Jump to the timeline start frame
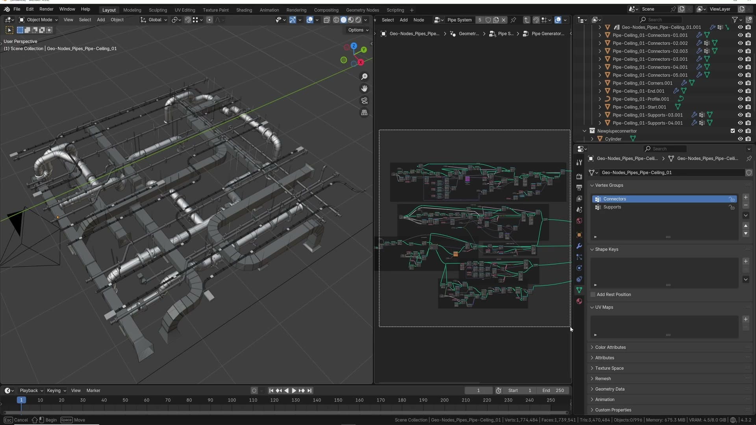The image size is (756, 425). (x=271, y=390)
